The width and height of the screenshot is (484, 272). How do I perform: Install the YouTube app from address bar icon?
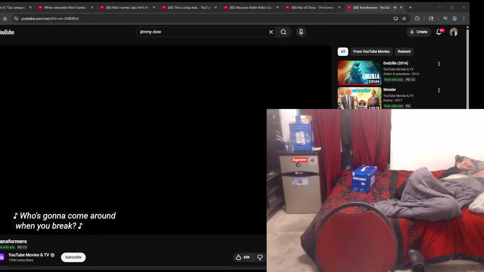396,19
